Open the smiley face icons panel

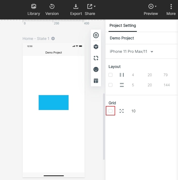pos(96,69)
